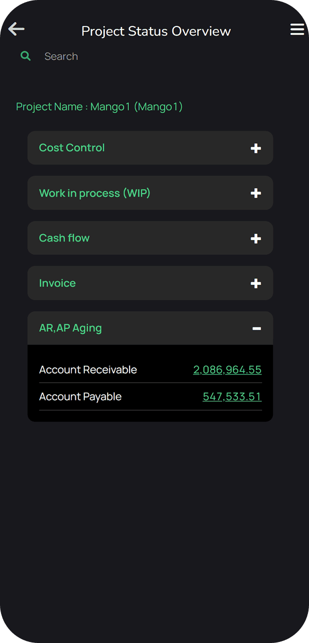309x643 pixels.
Task: Click the plus icon on Cost Control
Action: tap(256, 148)
